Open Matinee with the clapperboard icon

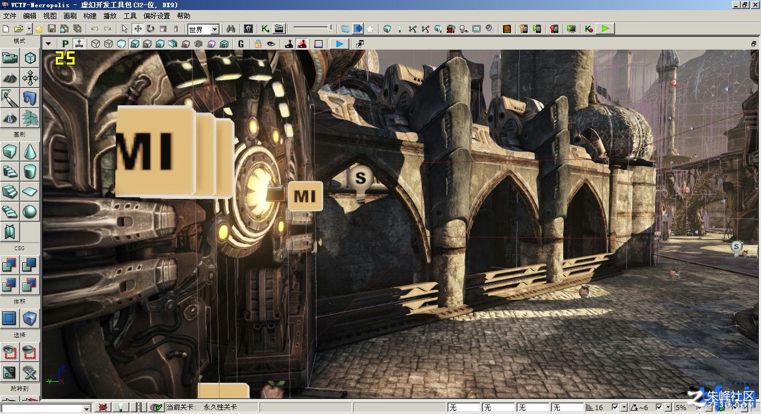point(280,29)
